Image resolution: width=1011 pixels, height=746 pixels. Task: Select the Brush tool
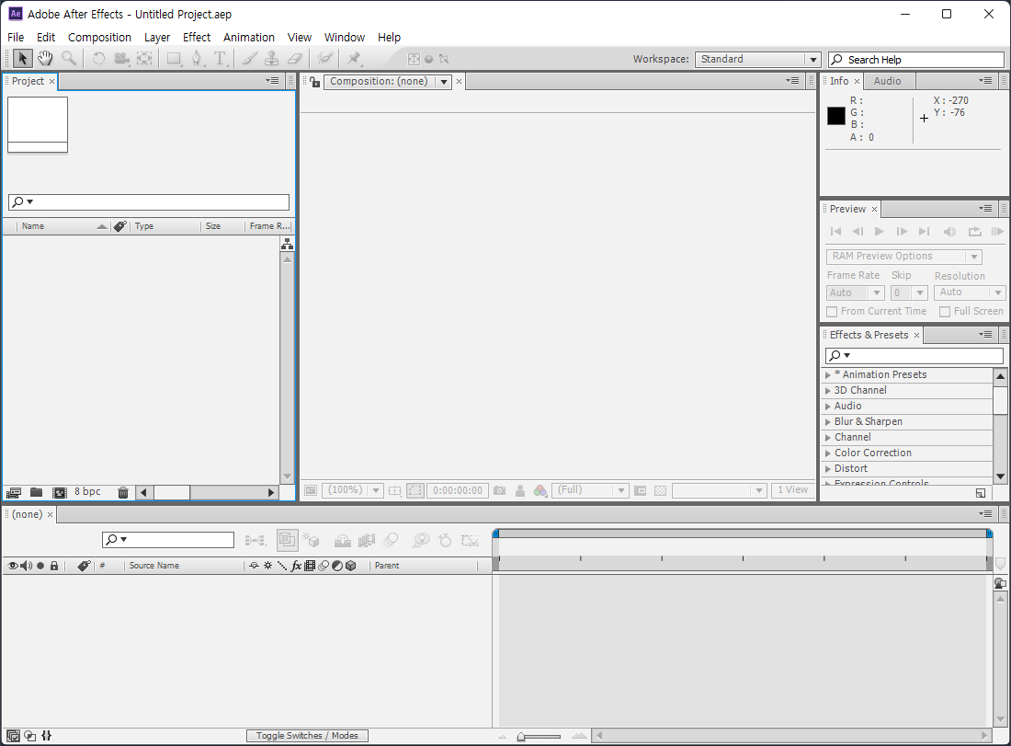249,59
